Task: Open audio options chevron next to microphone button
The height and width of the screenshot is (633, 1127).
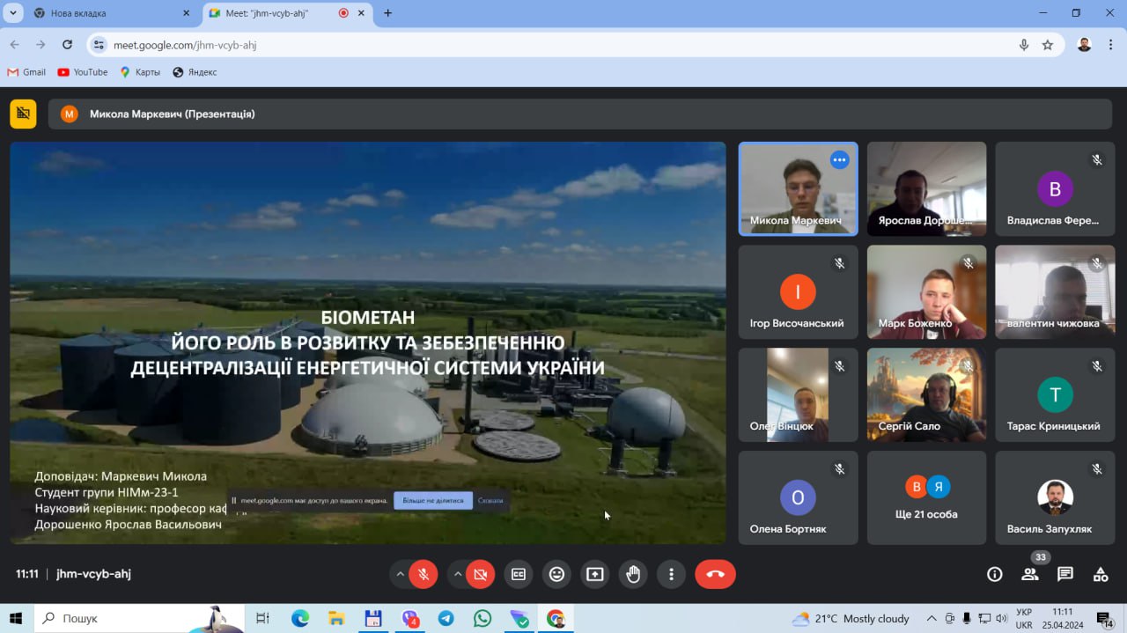Action: (400, 573)
